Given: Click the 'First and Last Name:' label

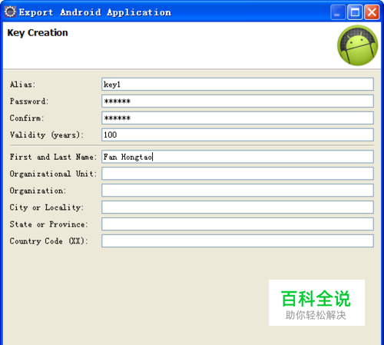Looking at the screenshot, I should (x=53, y=157).
